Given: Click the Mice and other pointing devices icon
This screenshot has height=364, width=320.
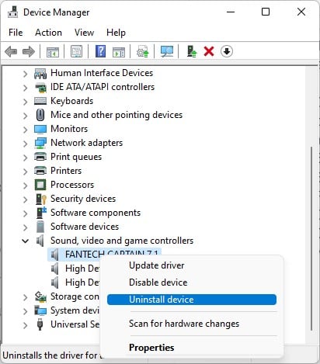Looking at the screenshot, I should 40,115.
